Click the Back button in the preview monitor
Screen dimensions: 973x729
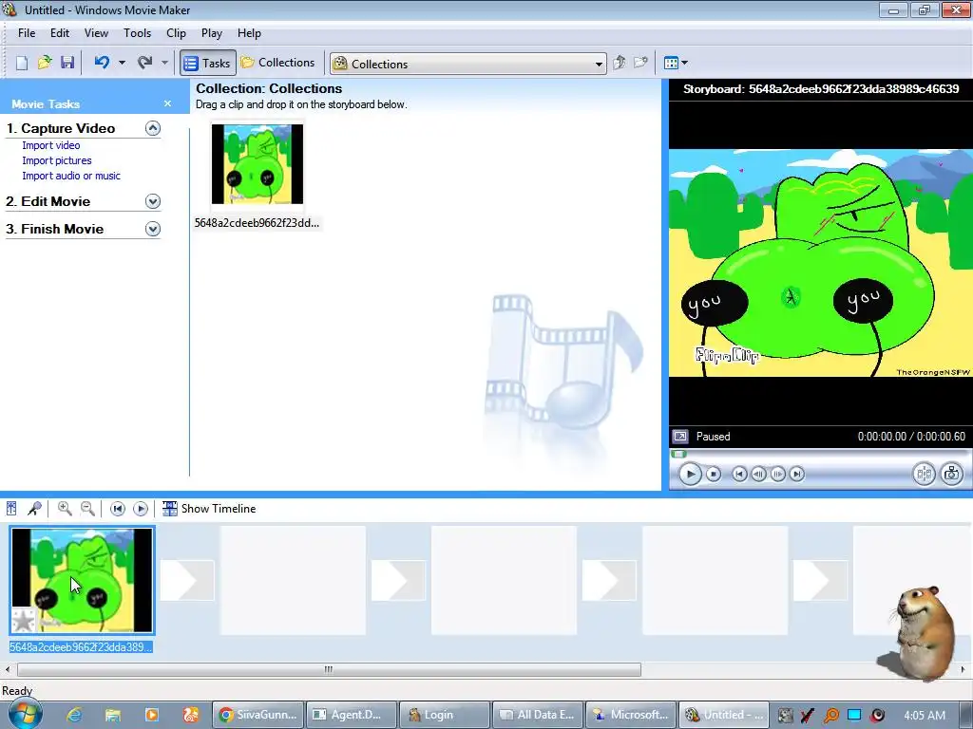pos(739,475)
